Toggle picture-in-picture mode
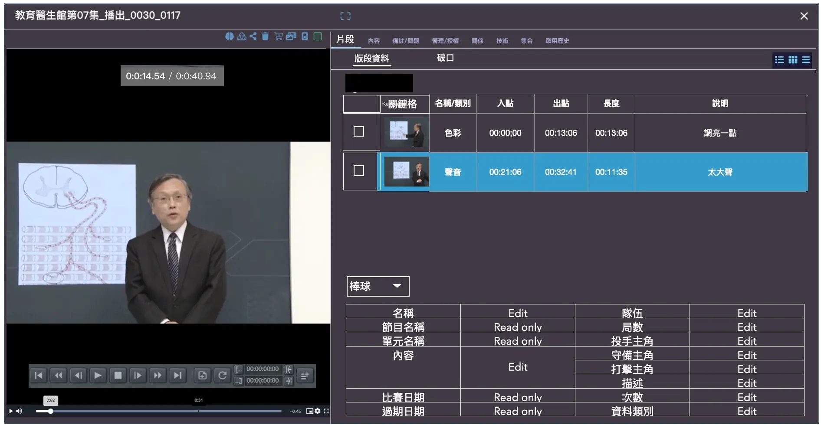The image size is (821, 425). coord(309,411)
